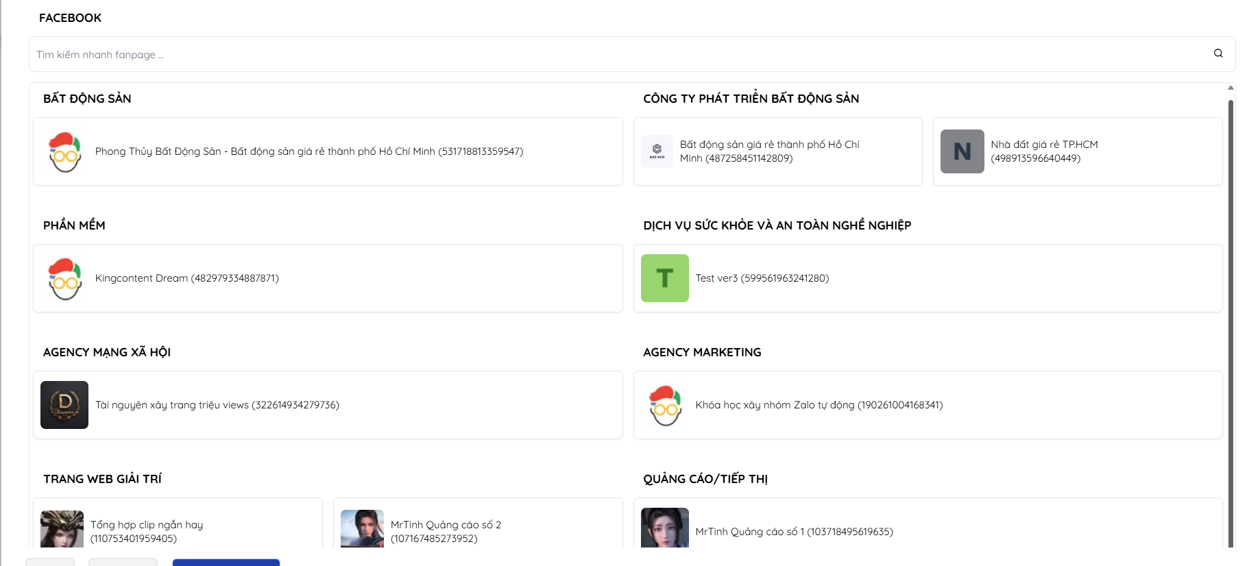The image size is (1260, 566).
Task: Click Phong Thủy Bất Động Sản page avatar
Action: pos(65,151)
